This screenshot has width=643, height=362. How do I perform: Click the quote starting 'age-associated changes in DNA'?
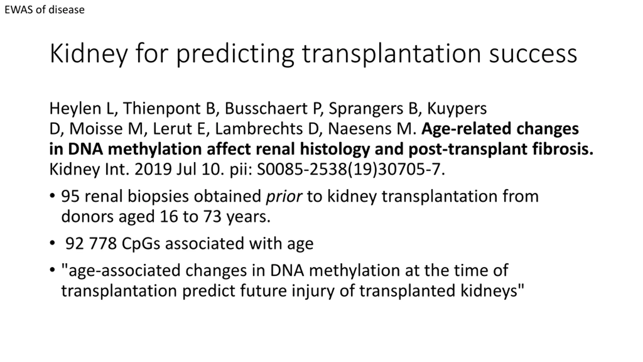pyautogui.click(x=293, y=281)
